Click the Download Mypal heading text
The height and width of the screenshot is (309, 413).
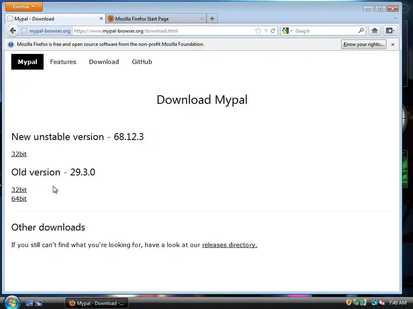(202, 100)
